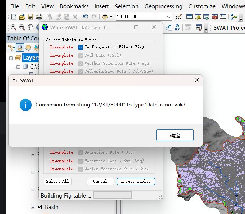Switch TOC to List By Drawing Order
245x214 pixels.
coord(11,48)
